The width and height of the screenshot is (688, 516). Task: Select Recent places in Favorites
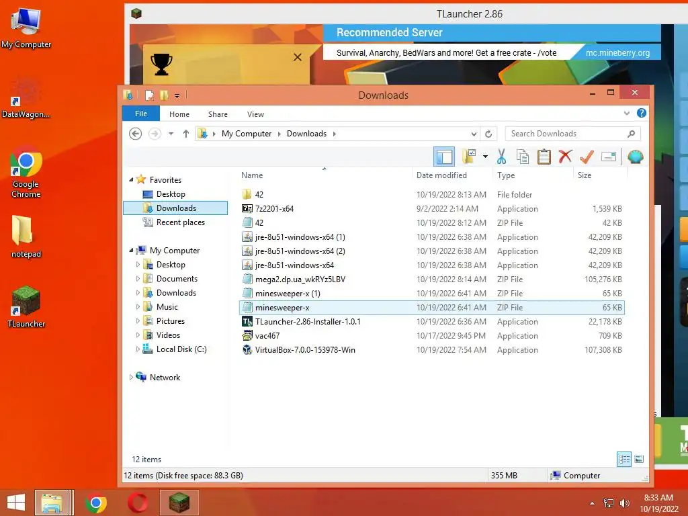click(x=180, y=222)
